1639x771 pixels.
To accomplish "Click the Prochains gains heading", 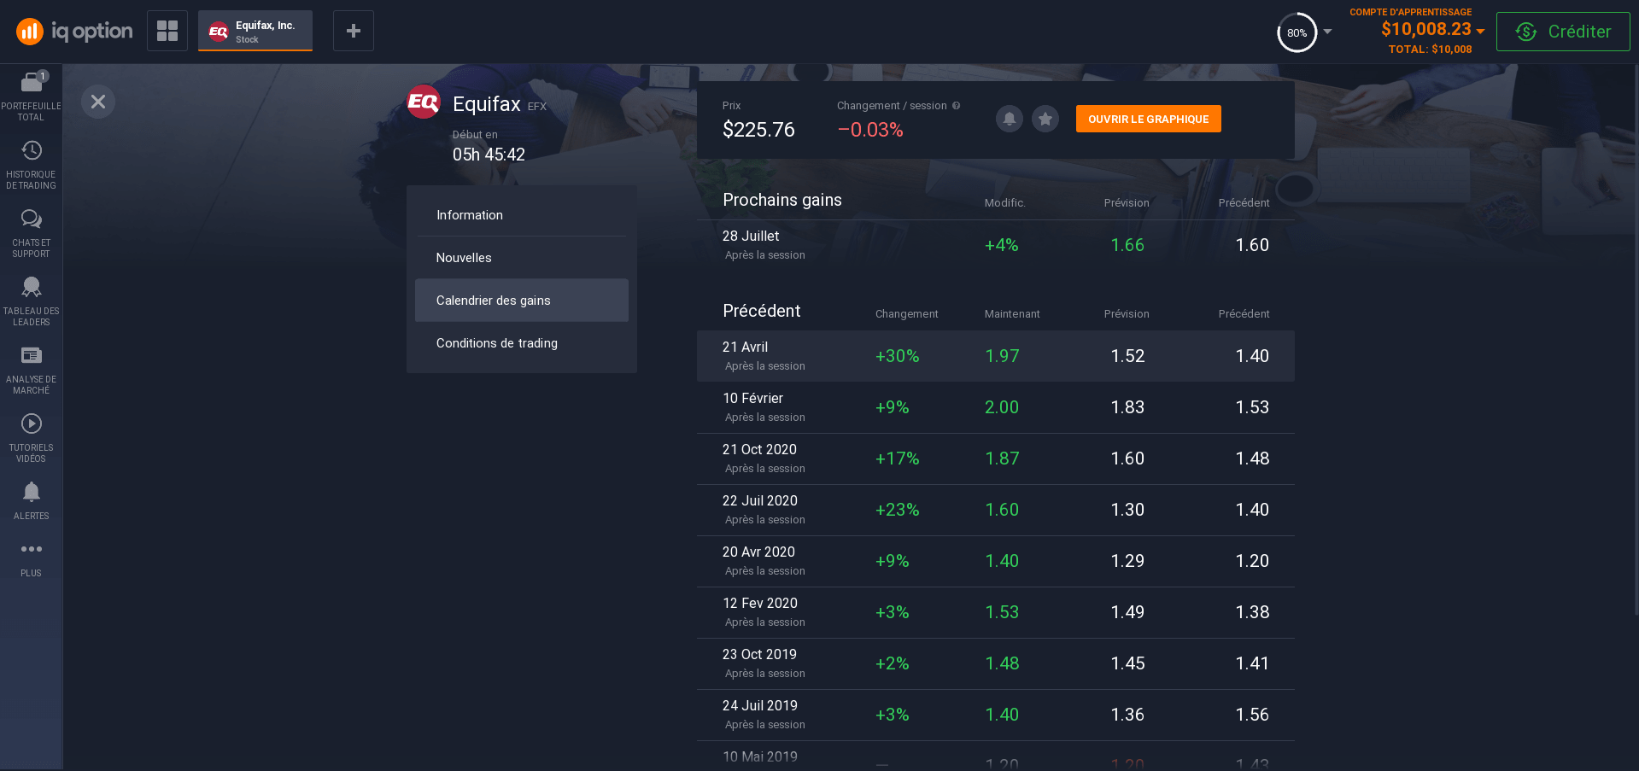I will tap(782, 200).
